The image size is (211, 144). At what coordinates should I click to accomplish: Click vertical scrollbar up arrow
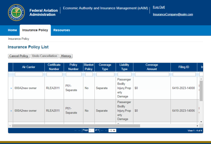click(x=201, y=79)
